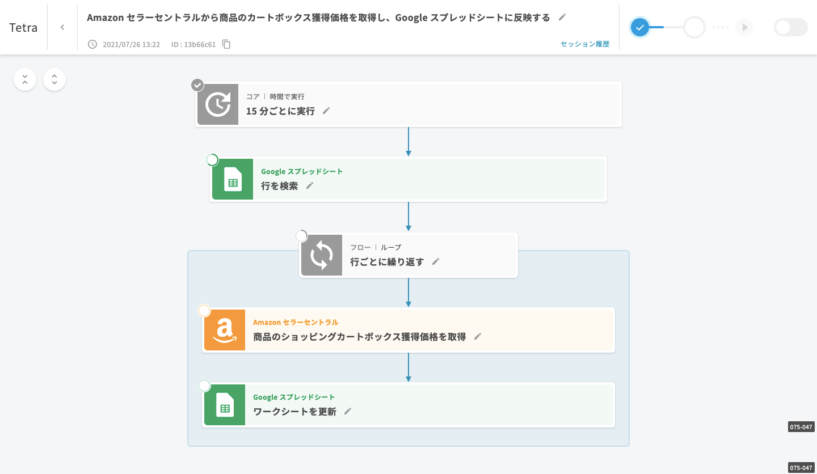Viewport: 817px width, 474px height.
Task: Rename the ワークシートを更新 step
Action: pos(348,411)
